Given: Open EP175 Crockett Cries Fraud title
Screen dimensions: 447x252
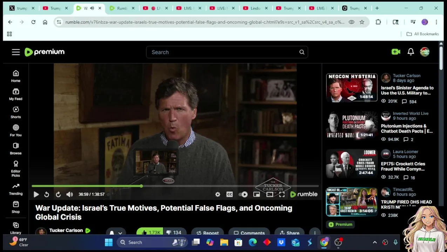Looking at the screenshot, I should [403, 166].
